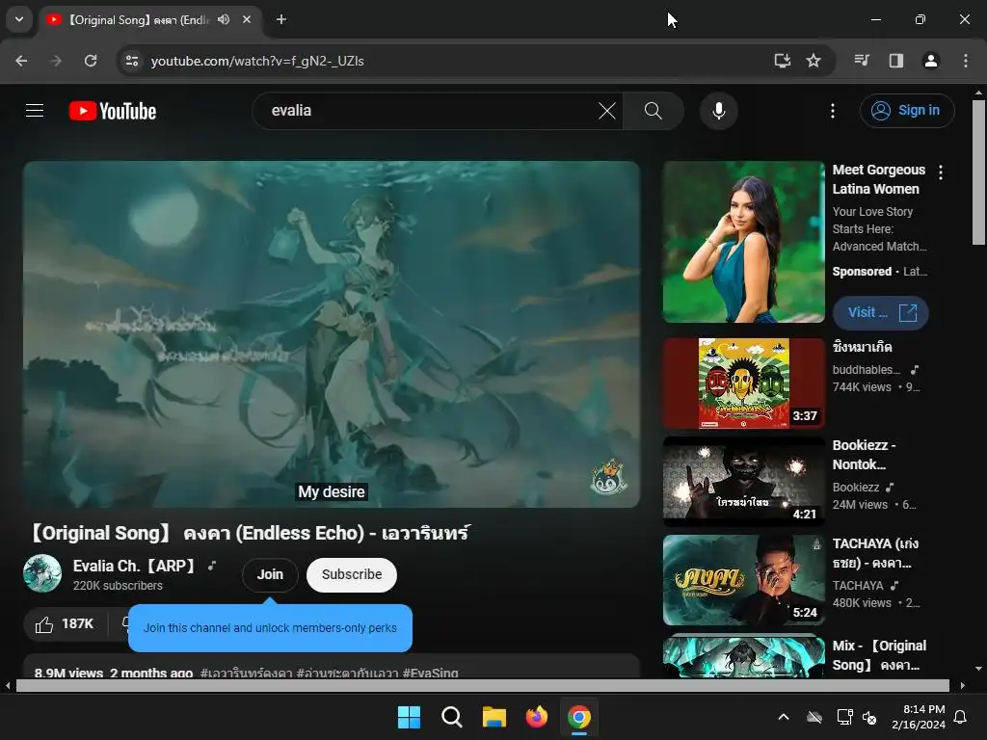The image size is (987, 740).
Task: Open the Mix Original Song playlist title
Action: coord(879,655)
